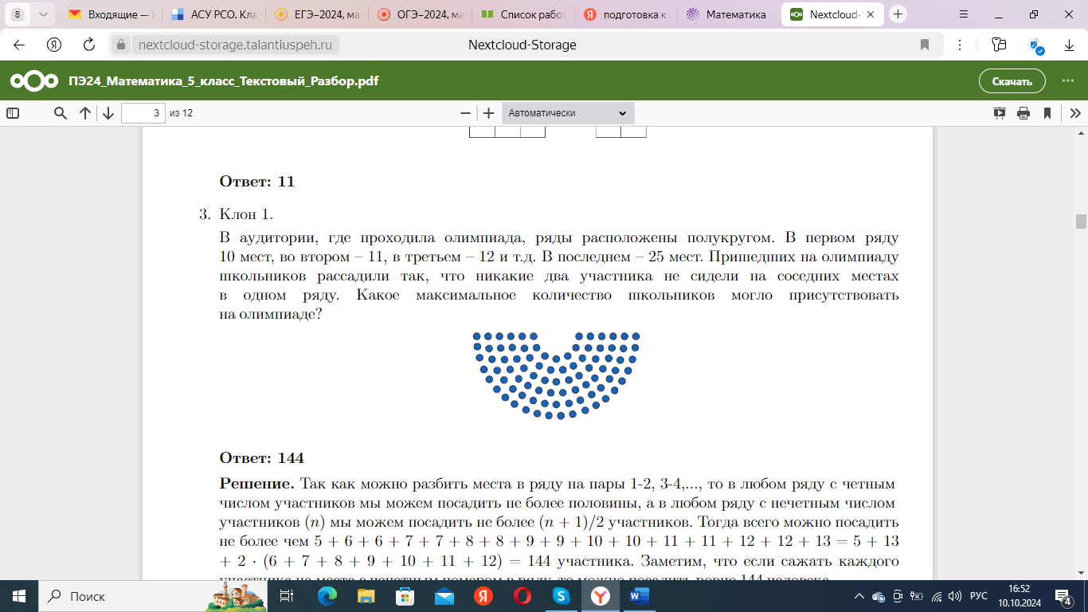The image size is (1088, 612).
Task: Start PDF presentation mode
Action: pos(1000,113)
